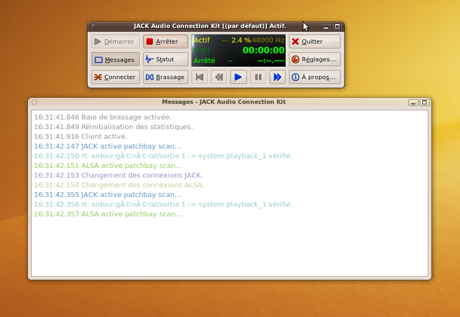Viewport: 460px width, 317px height.
Task: Open window menu of JACK main window
Action: pos(94,26)
